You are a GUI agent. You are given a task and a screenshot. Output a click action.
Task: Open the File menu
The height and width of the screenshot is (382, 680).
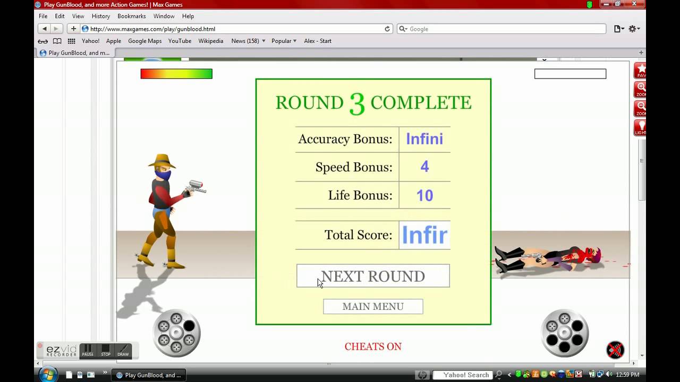43,16
